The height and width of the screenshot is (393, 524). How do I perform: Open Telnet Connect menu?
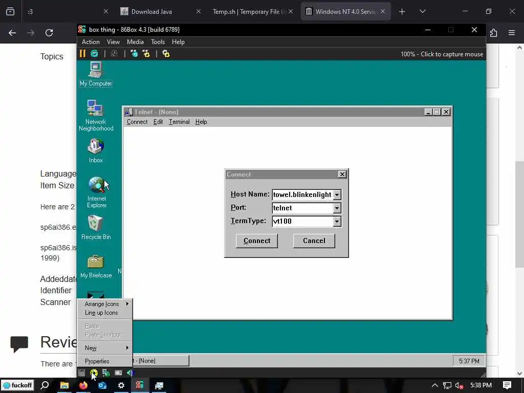[137, 122]
